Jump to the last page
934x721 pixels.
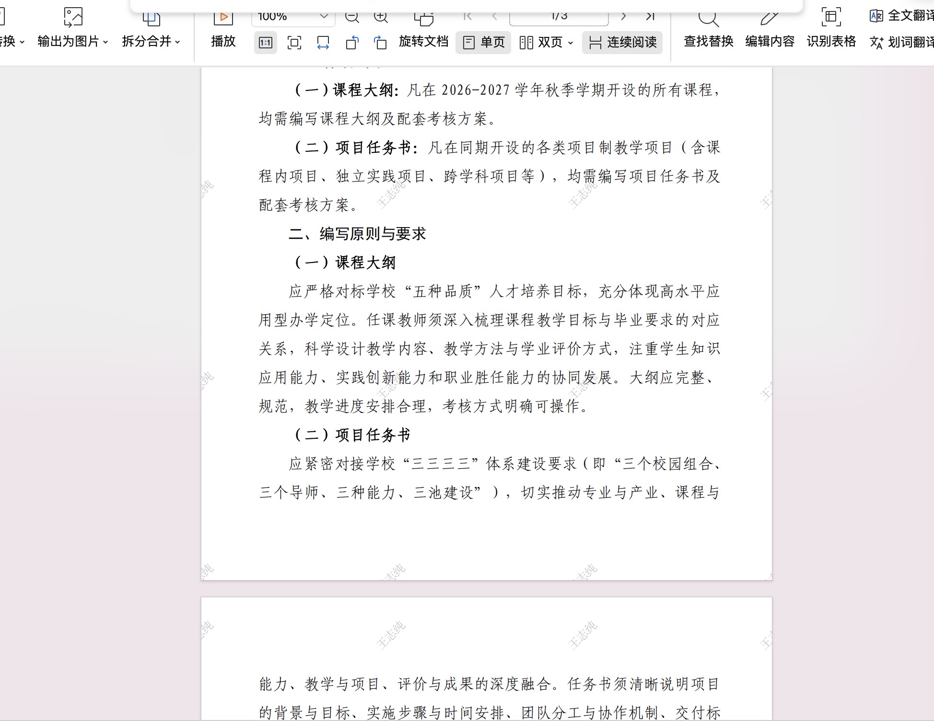pos(650,16)
